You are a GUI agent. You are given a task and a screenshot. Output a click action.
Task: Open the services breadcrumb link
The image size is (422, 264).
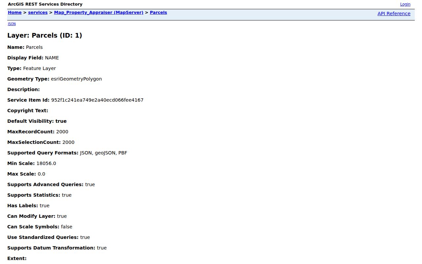click(38, 13)
